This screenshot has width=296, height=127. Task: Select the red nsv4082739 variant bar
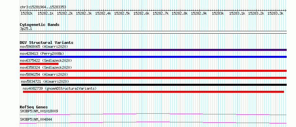pyautogui.click(x=153, y=92)
